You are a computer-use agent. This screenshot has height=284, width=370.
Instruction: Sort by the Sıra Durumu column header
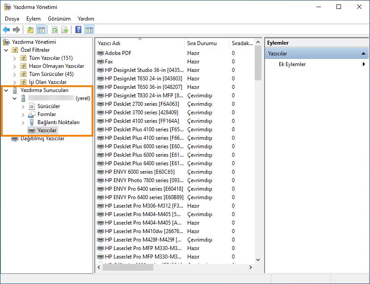click(x=202, y=43)
